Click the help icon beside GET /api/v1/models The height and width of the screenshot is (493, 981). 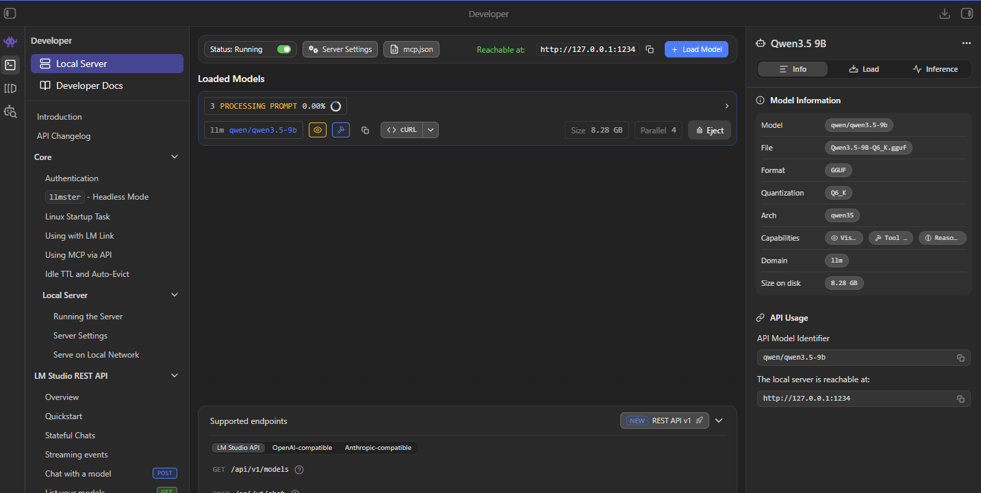coord(299,470)
